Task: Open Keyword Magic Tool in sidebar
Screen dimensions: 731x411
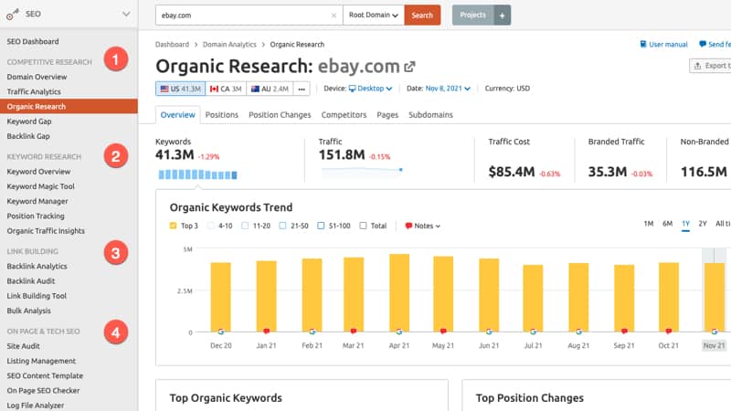Action: pyautogui.click(x=40, y=186)
